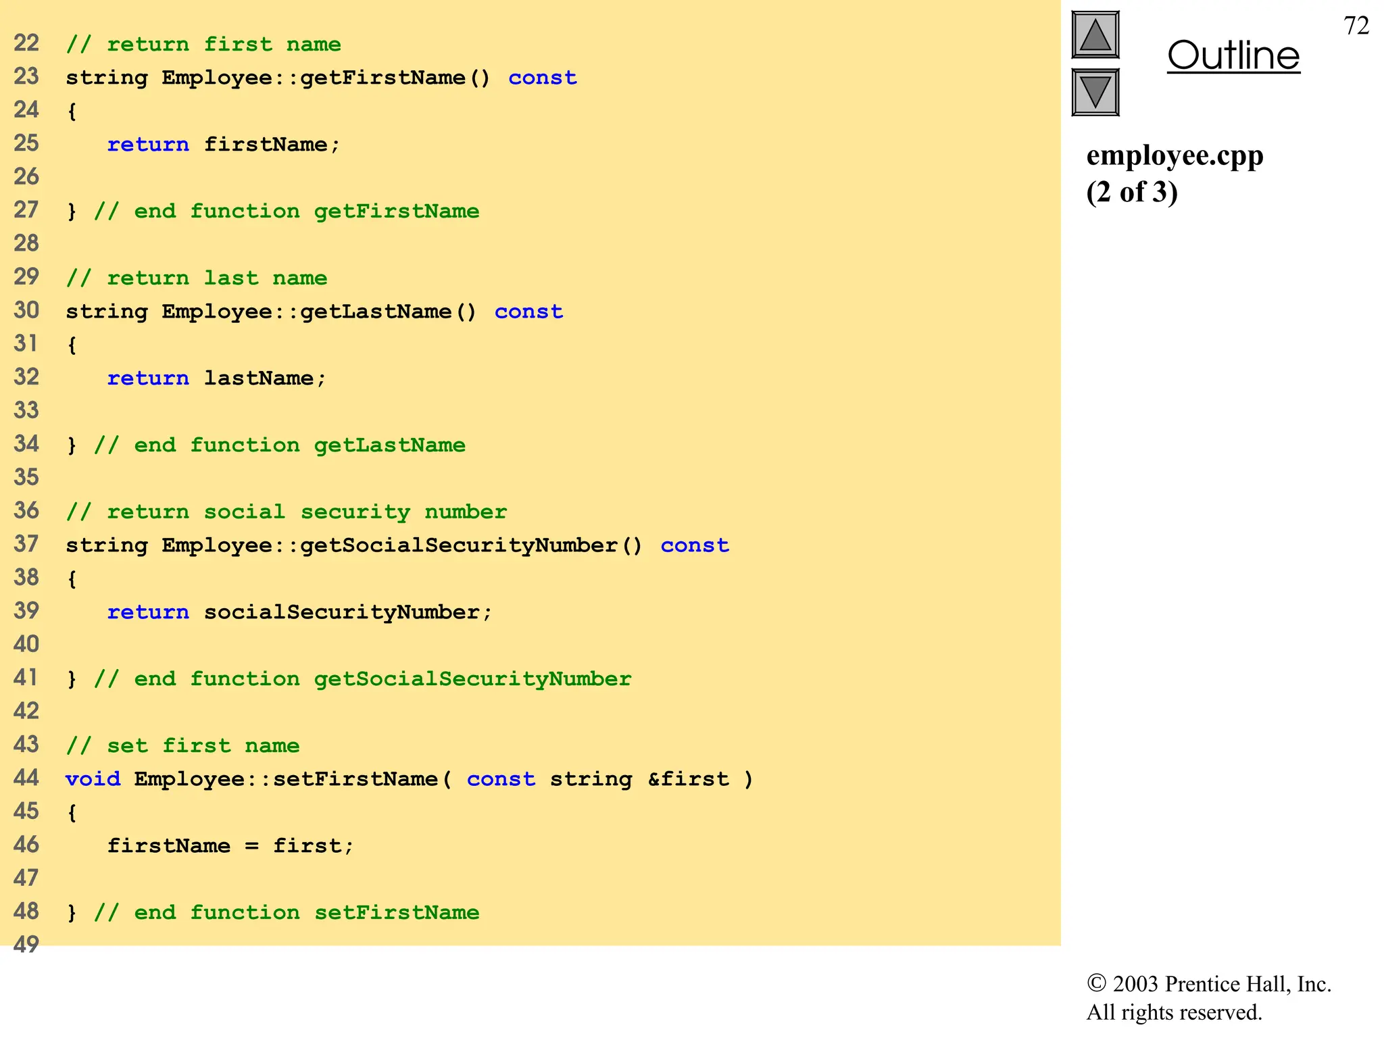This screenshot has width=1384, height=1038.
Task: Click the employee.cpp file title
Action: point(1175,155)
